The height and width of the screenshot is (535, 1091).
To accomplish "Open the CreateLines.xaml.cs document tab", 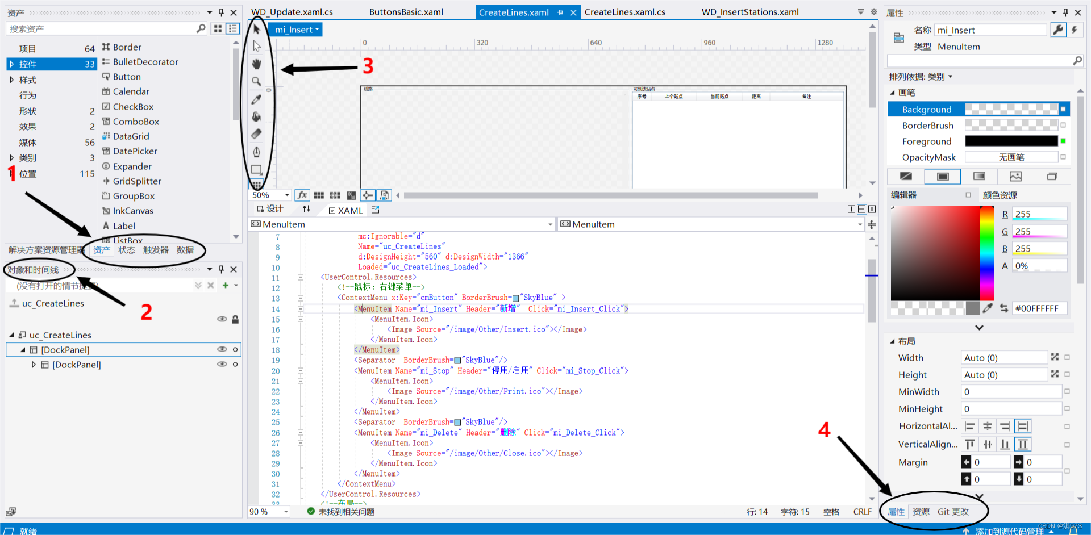I will click(624, 12).
